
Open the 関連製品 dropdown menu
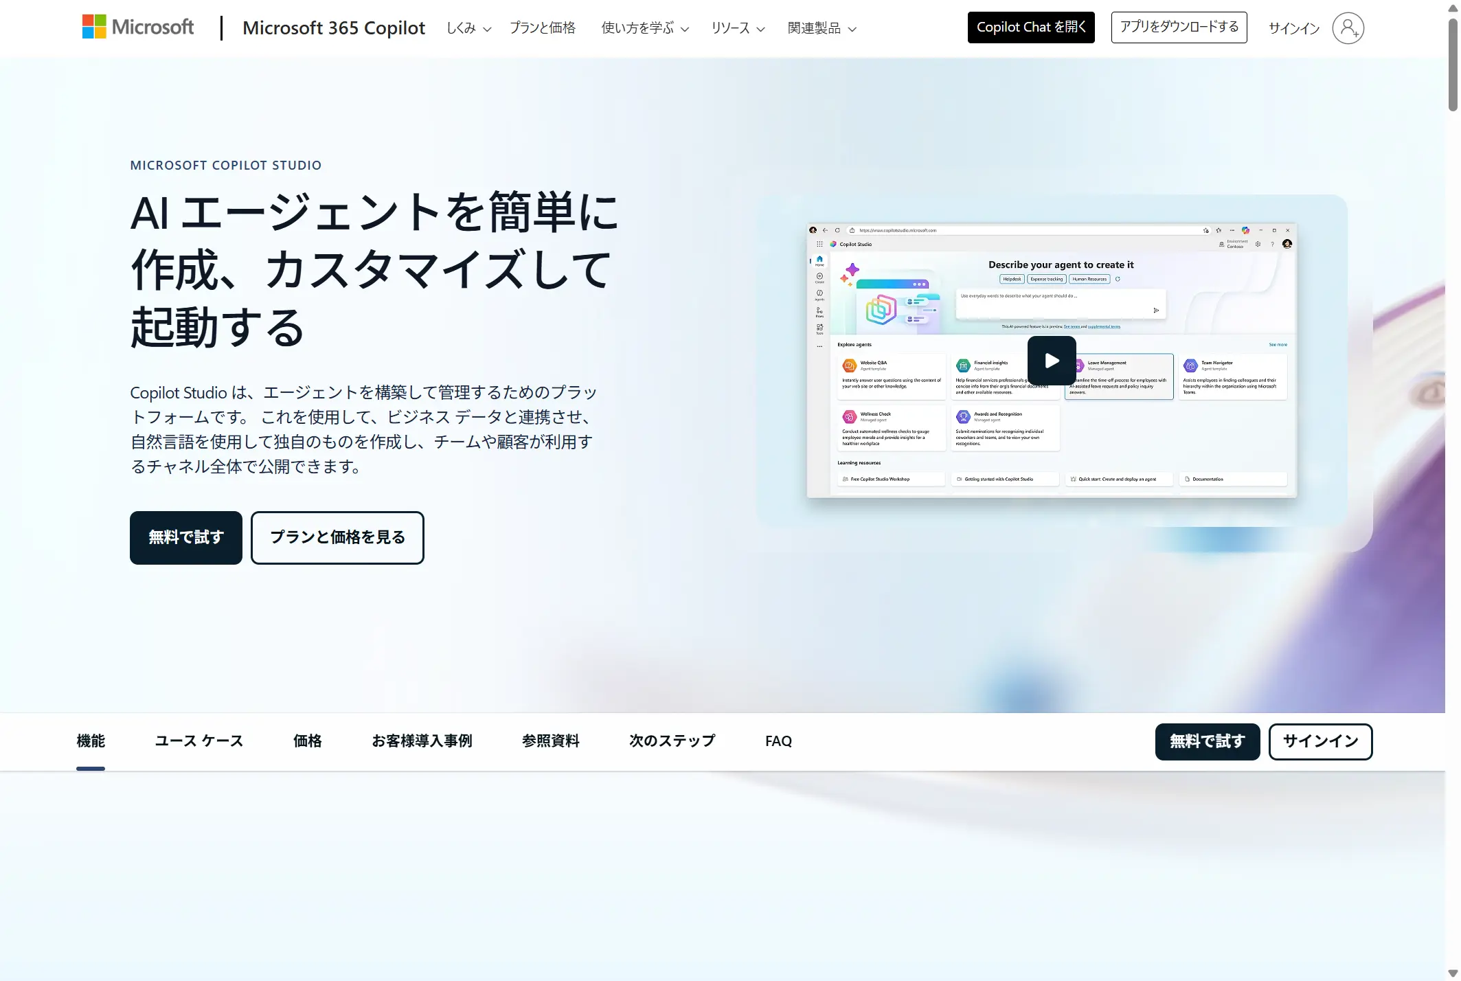[x=822, y=28]
